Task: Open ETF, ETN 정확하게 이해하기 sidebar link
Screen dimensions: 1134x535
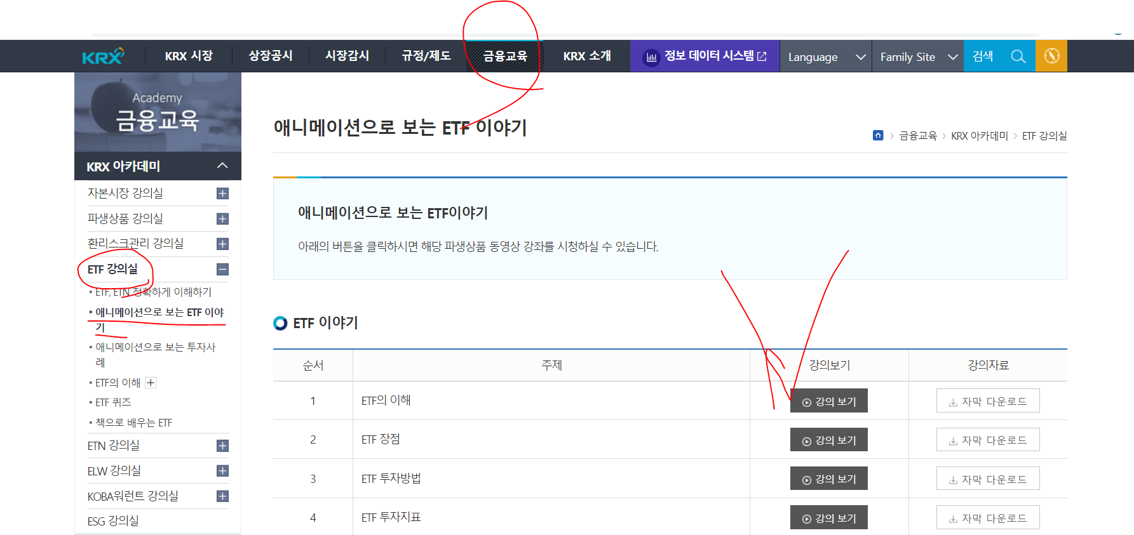Action: [x=153, y=292]
